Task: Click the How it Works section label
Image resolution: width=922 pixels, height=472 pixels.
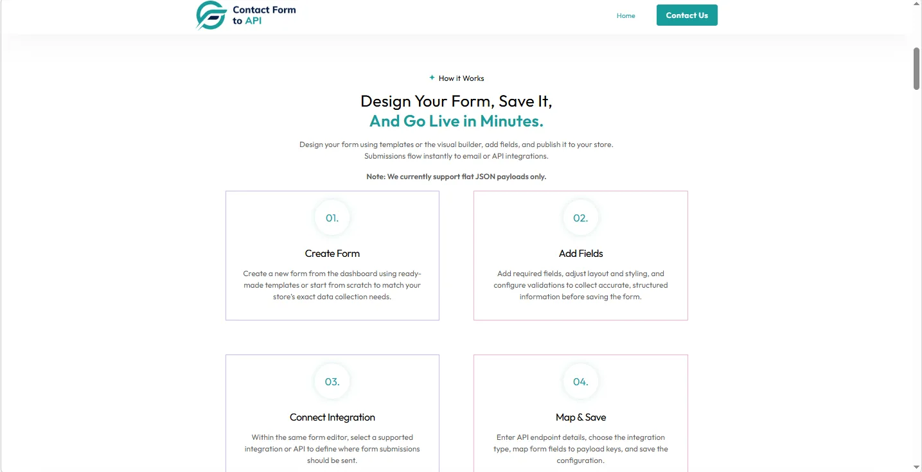Action: coord(461,78)
